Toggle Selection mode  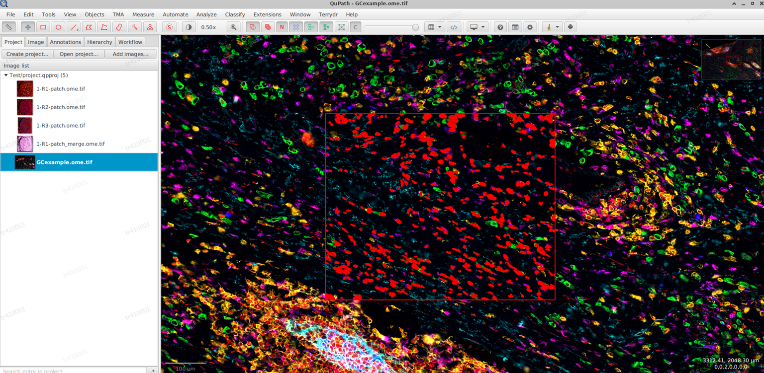coord(169,27)
